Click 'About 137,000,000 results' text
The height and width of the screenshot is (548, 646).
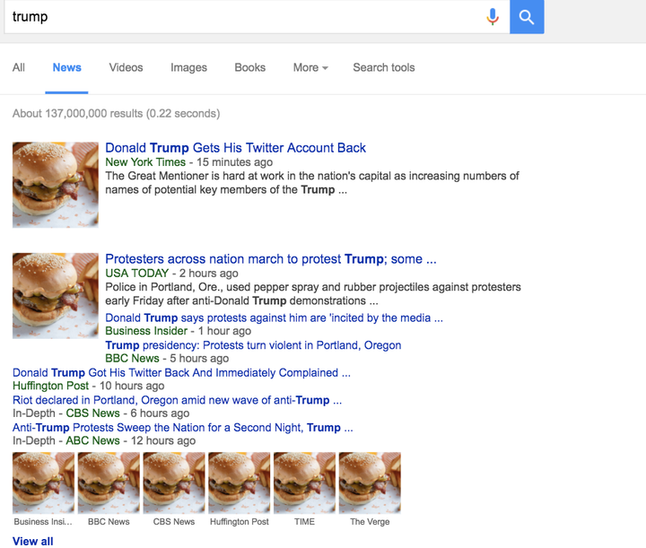pyautogui.click(x=116, y=114)
